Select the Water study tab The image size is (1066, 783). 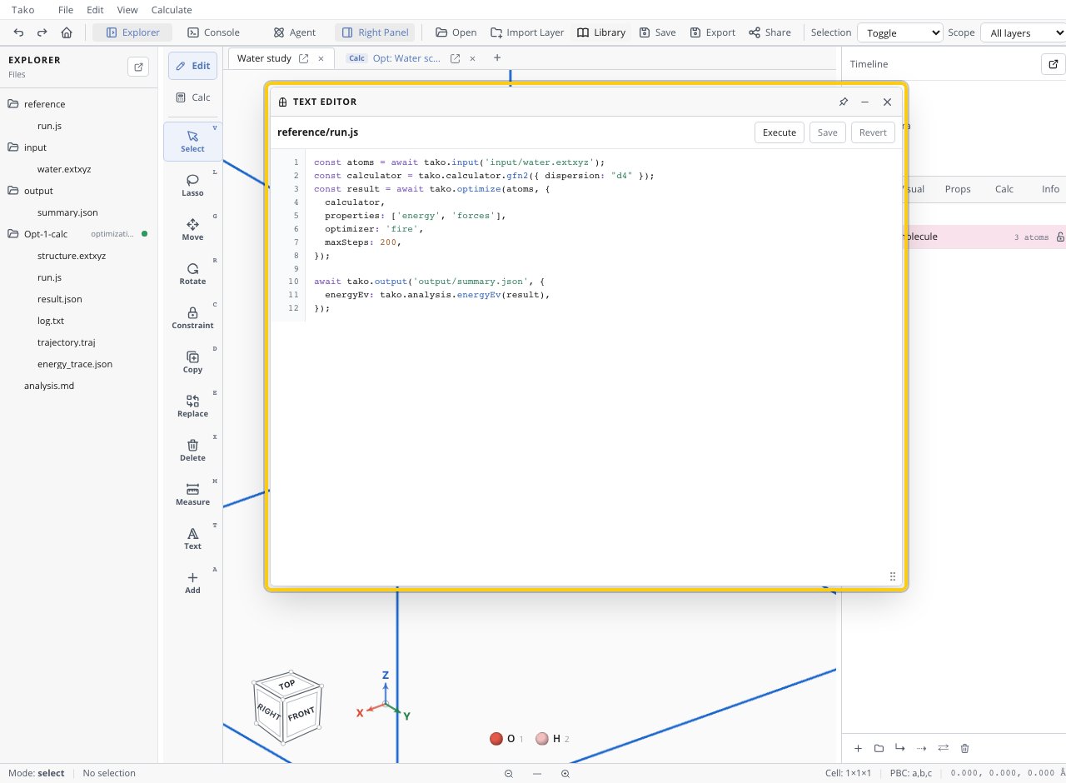pos(264,58)
